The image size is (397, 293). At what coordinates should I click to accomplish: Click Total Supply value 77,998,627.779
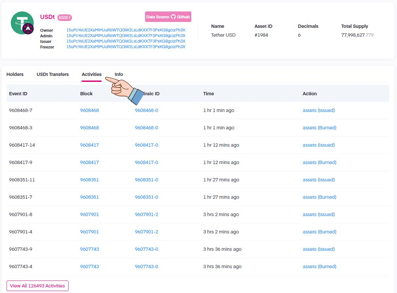pos(357,35)
